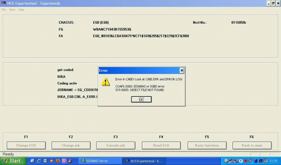Viewport: 281px width, 165px height.
Task: Click the F4 Read ECU button
Action: tap(161, 145)
